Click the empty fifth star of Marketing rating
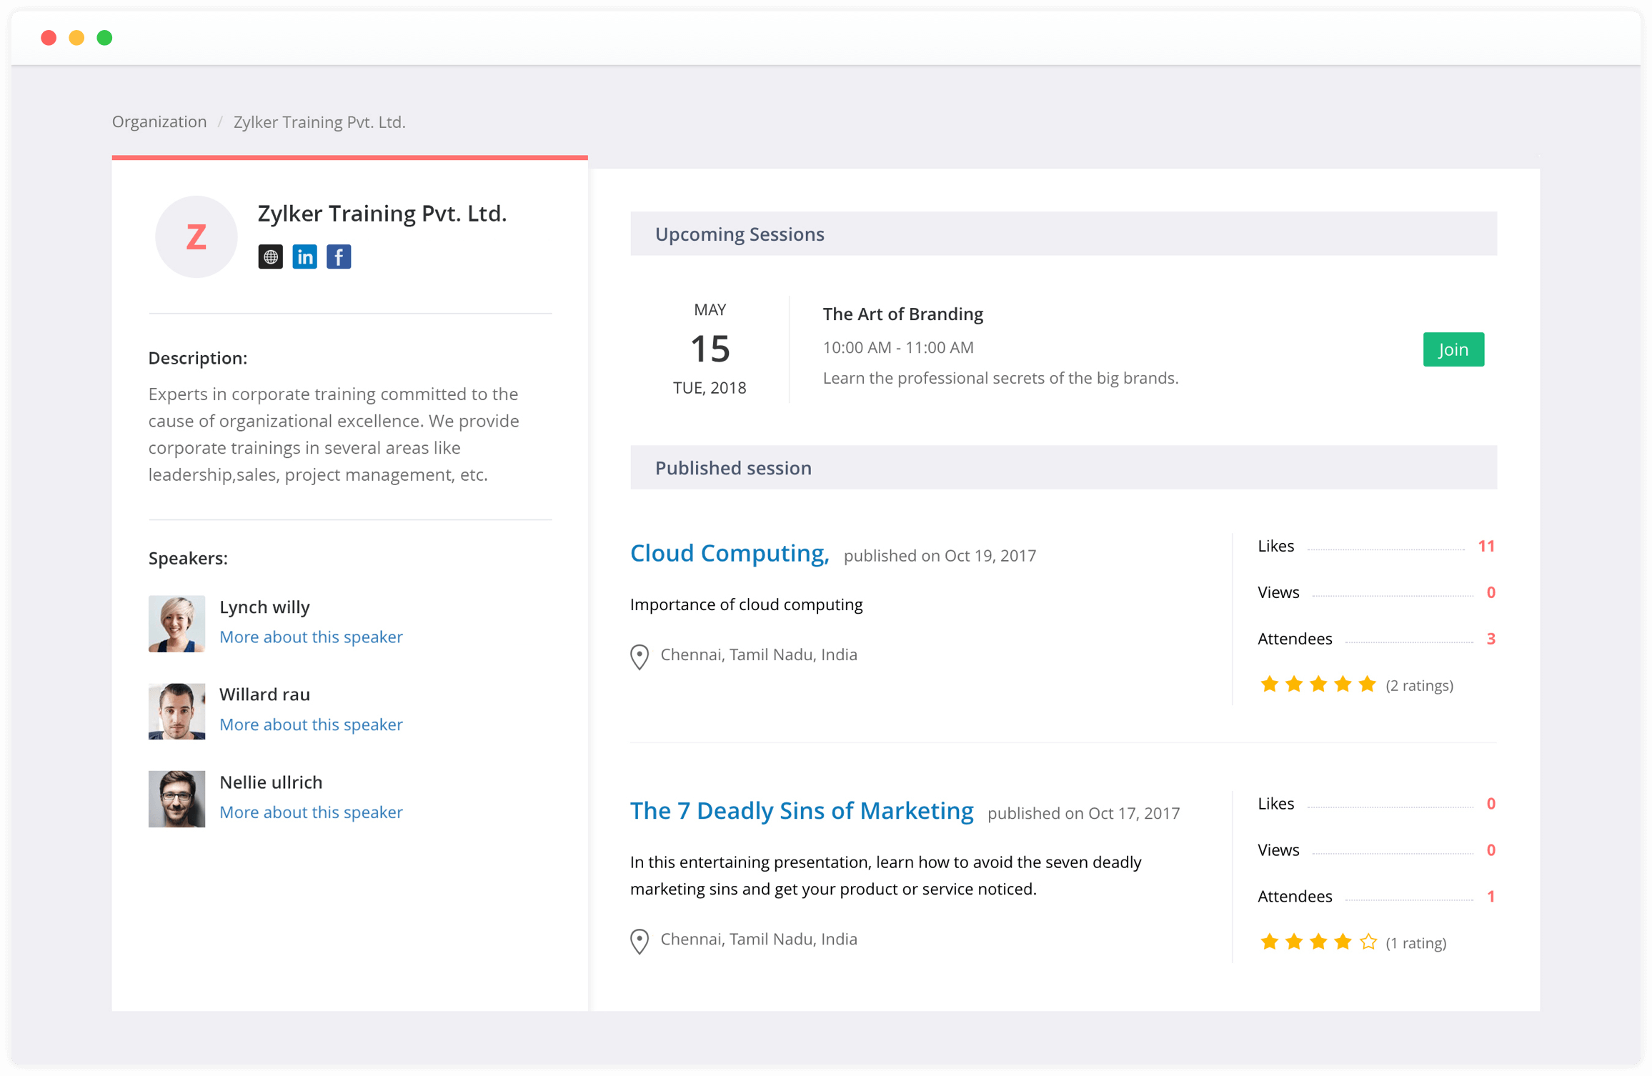1652x1076 pixels. coord(1368,942)
